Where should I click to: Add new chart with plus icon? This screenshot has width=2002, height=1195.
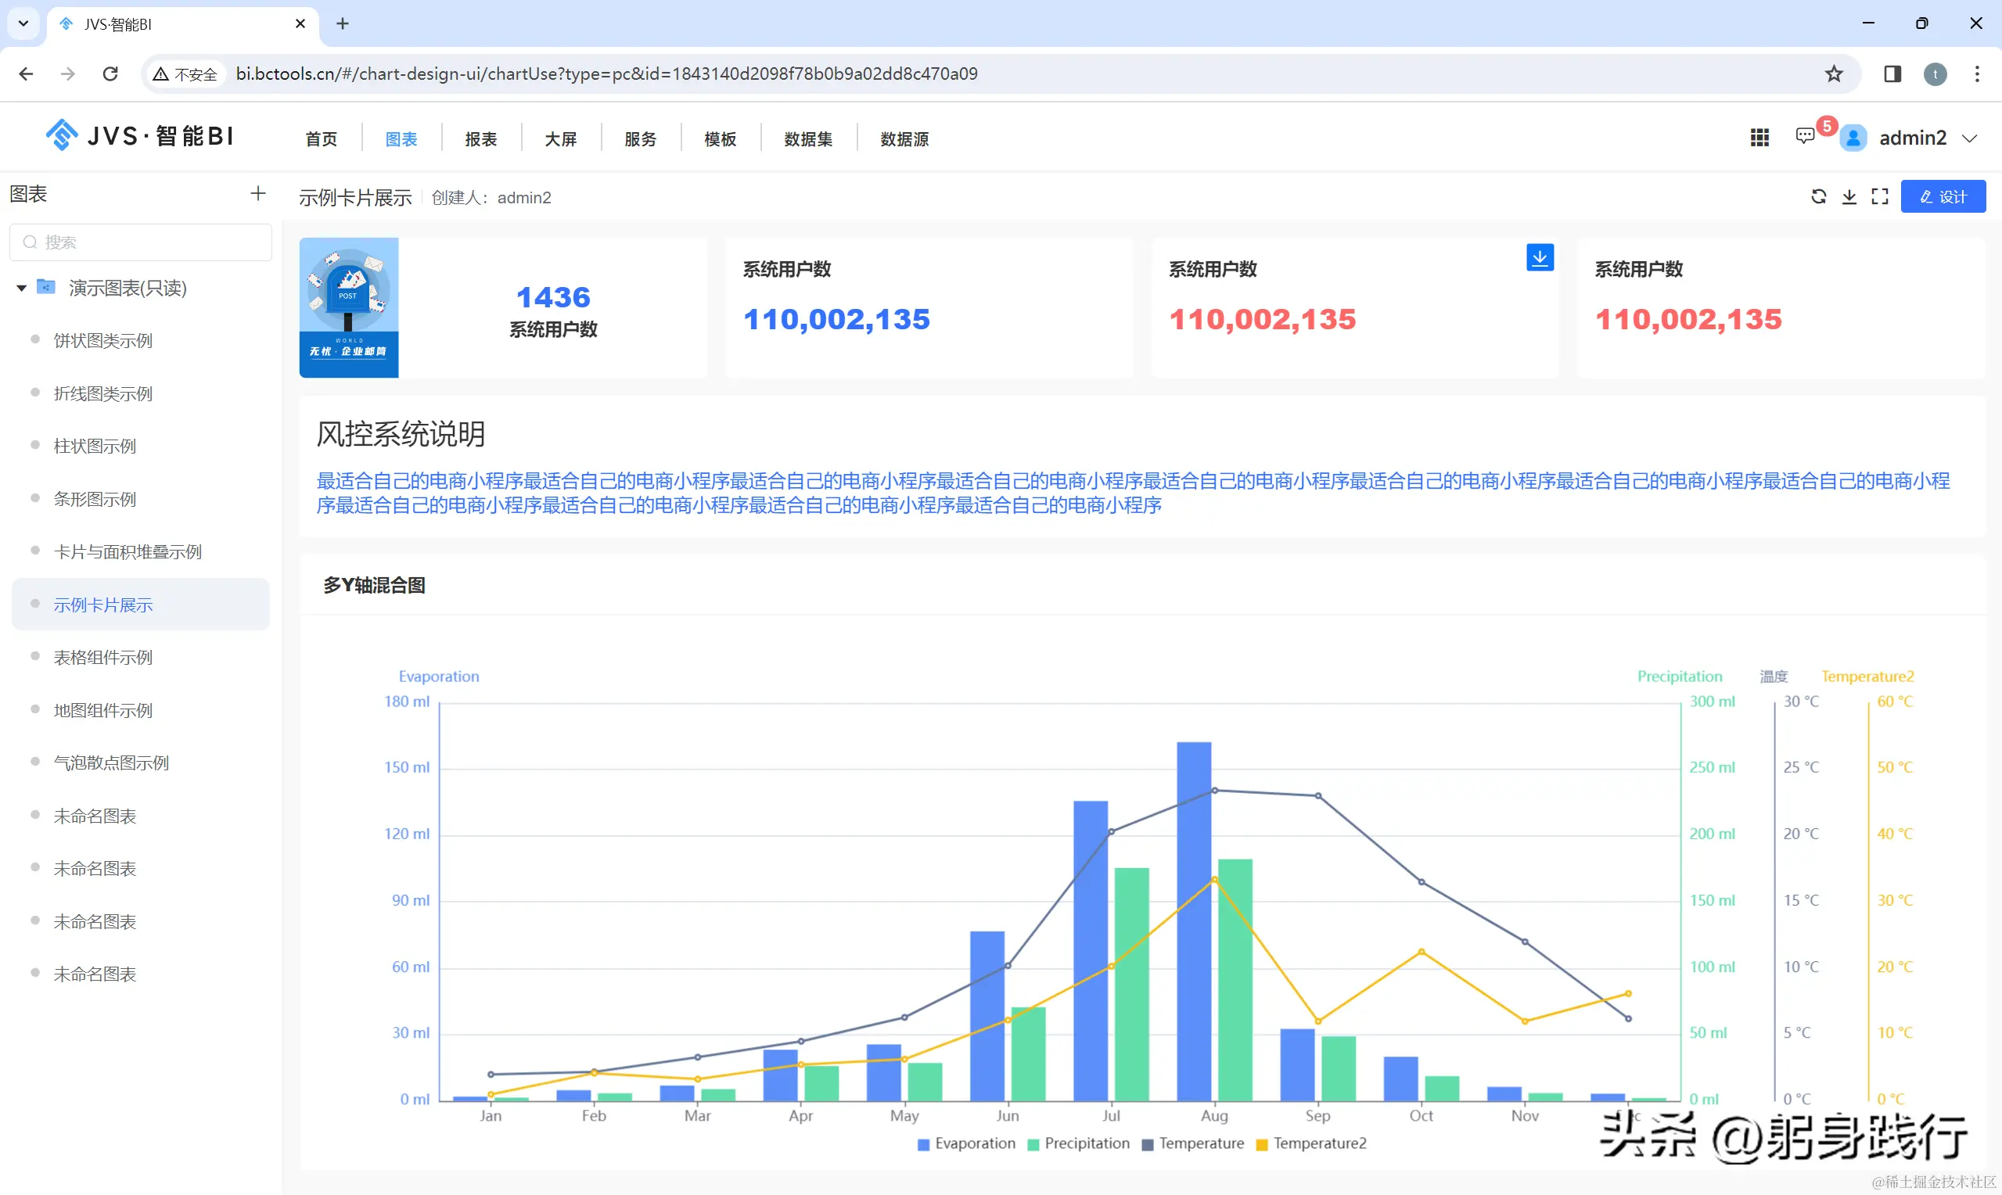[257, 193]
